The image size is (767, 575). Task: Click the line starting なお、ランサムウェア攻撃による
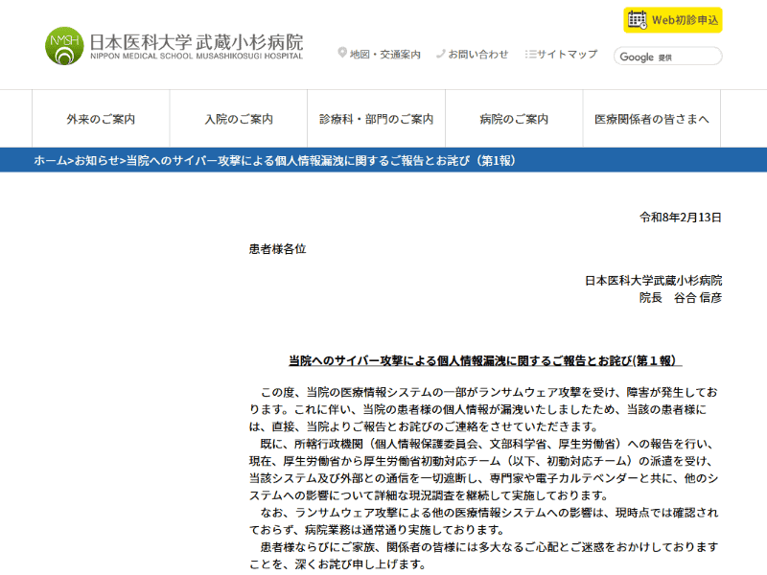point(489,513)
